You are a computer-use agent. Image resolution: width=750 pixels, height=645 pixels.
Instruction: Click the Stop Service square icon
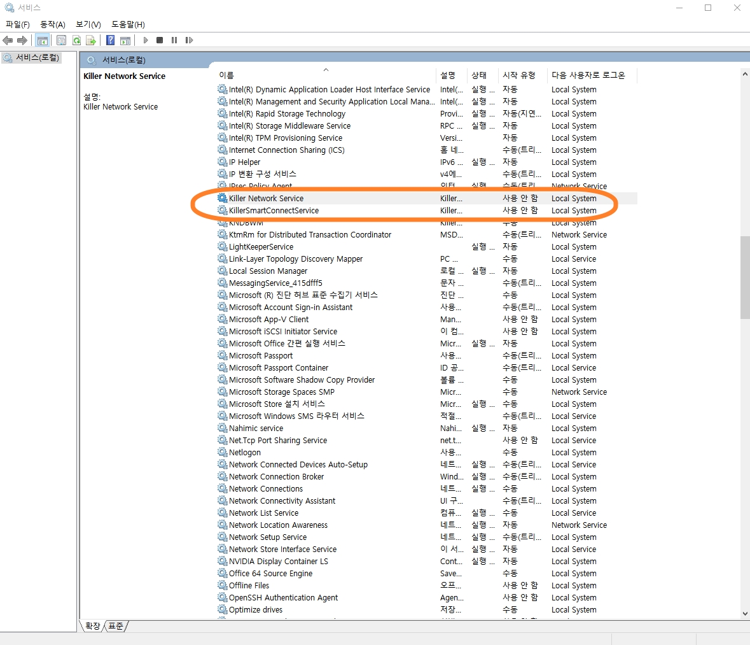coord(160,40)
